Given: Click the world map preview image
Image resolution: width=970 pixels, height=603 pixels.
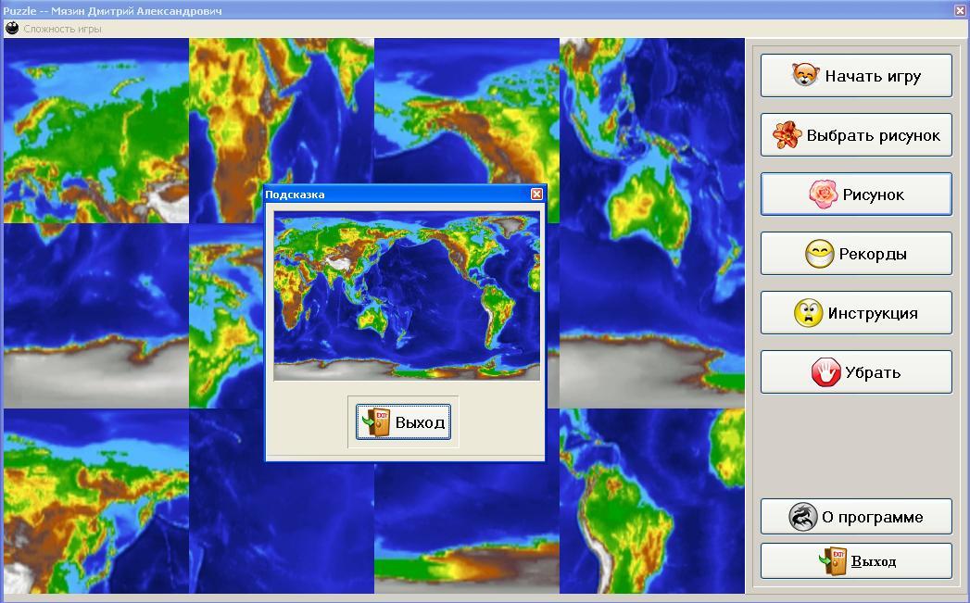Looking at the screenshot, I should [x=407, y=295].
